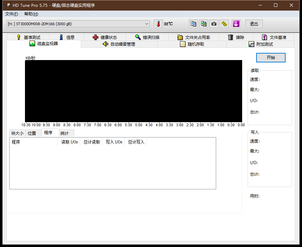Click the purple download arrow icon
Screen dimensions: 302x247
pyautogui.click(x=236, y=24)
